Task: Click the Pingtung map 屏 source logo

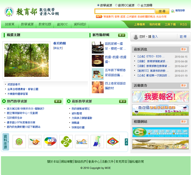Action: [x=97, y=141]
